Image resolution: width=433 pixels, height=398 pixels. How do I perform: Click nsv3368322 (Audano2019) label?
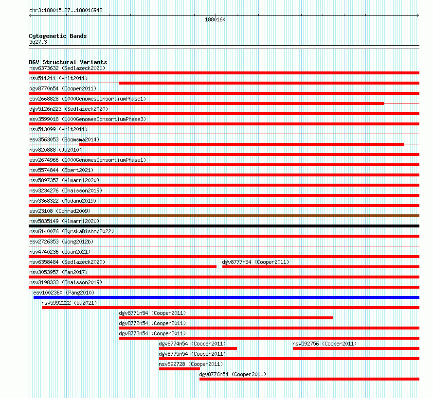(63, 201)
